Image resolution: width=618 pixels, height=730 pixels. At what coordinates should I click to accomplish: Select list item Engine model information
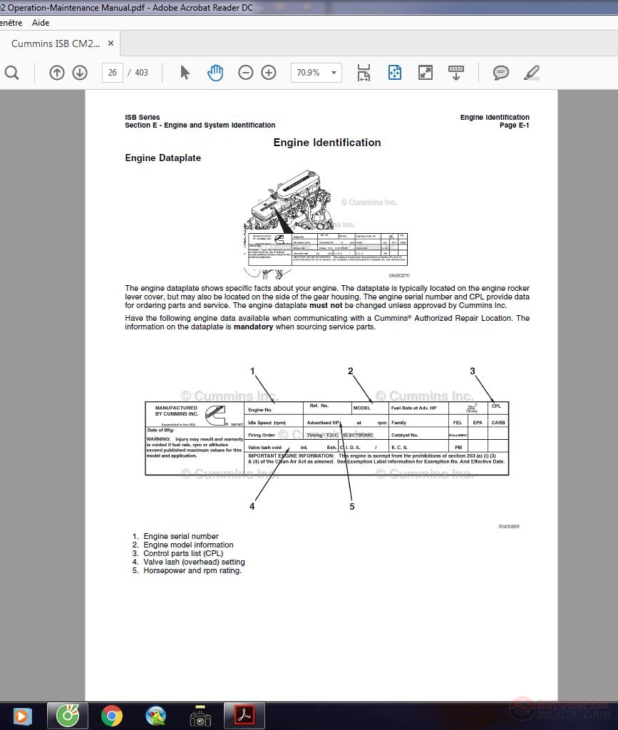(x=188, y=545)
